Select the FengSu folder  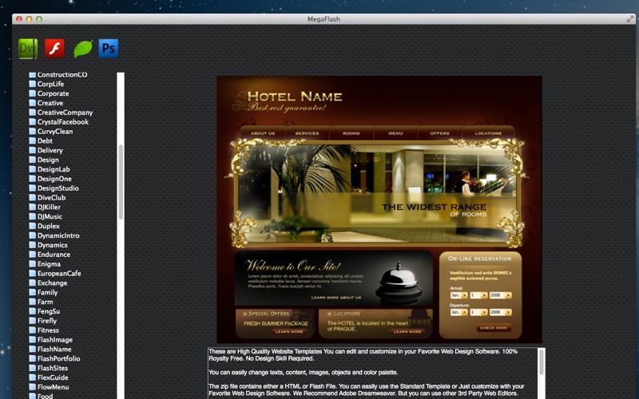coord(45,311)
